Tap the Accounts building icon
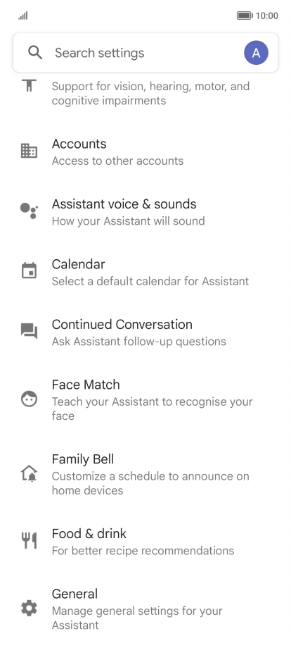Image resolution: width=291 pixels, height=648 pixels. tap(29, 151)
